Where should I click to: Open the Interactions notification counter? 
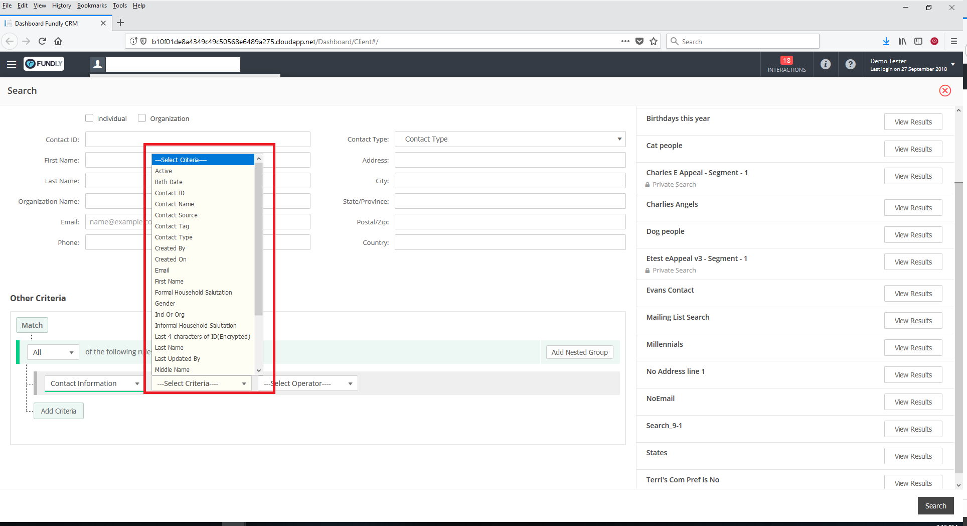[x=786, y=64]
